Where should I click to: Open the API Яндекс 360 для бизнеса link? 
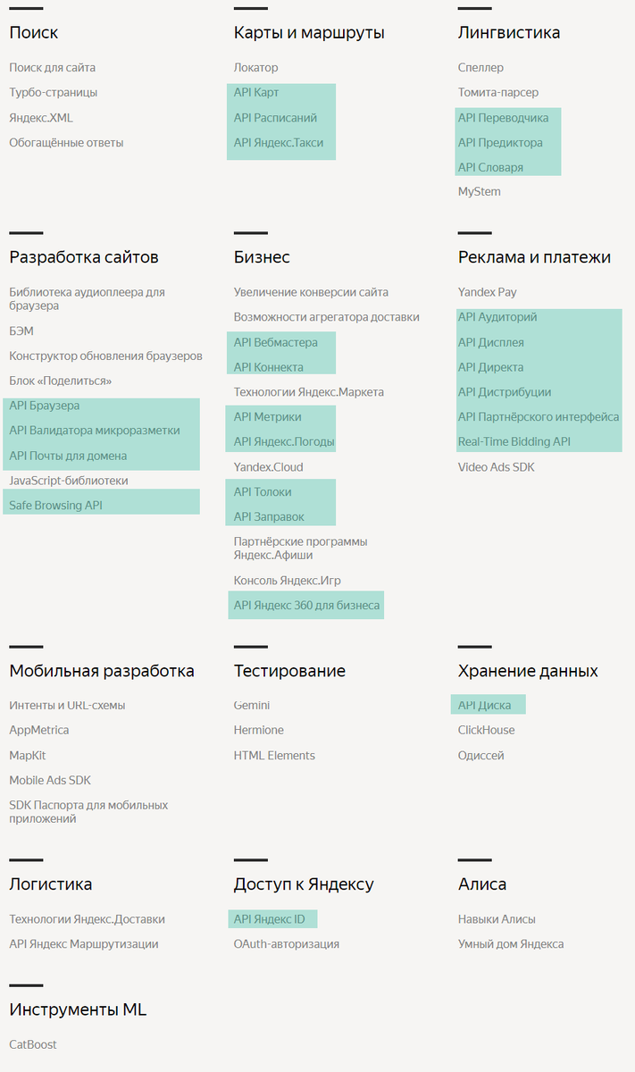coord(306,606)
